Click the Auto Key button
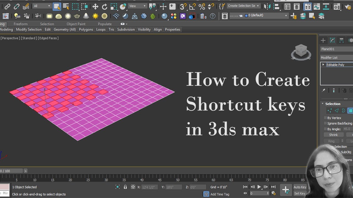Viewport: 353px width, 198px height. tap(300, 187)
